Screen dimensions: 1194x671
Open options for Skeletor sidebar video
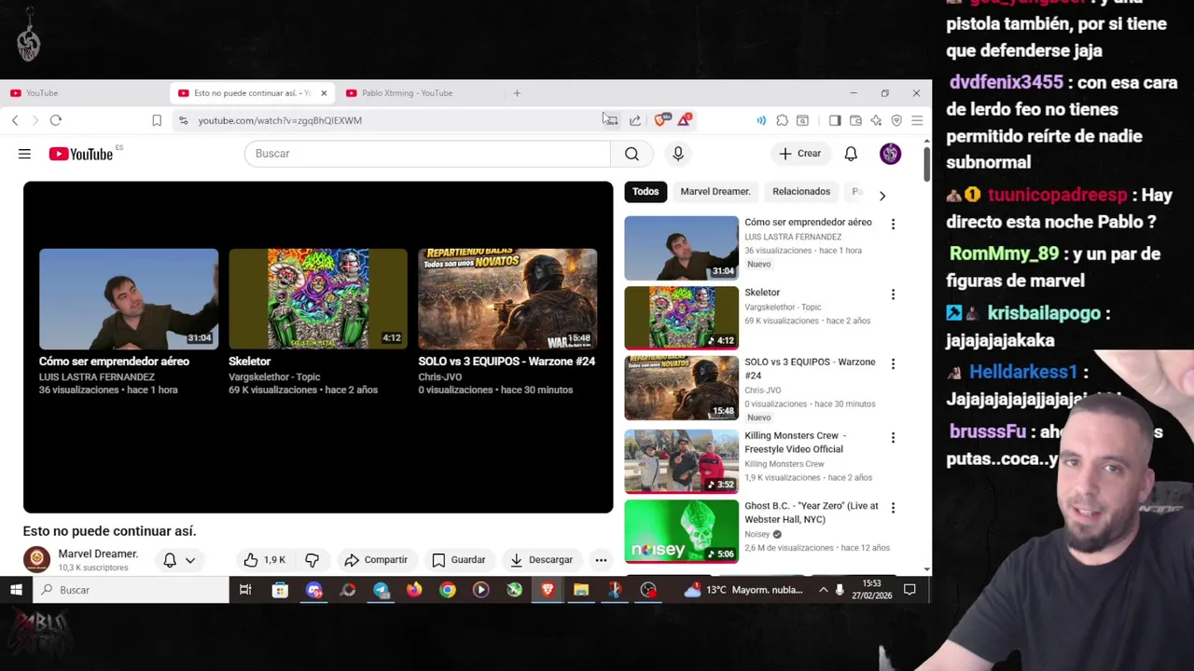click(x=893, y=294)
